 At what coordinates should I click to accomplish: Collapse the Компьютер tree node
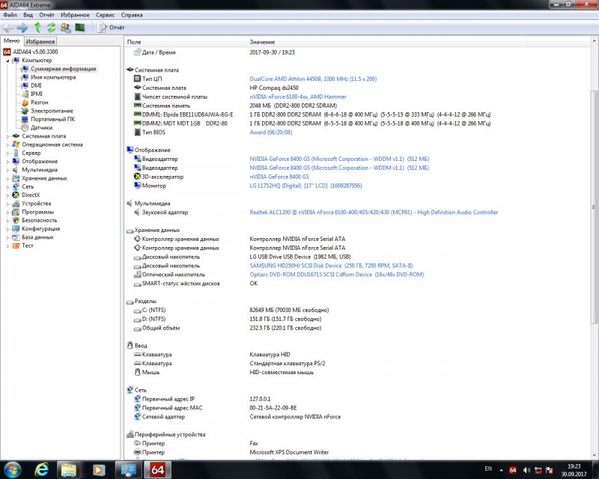pyautogui.click(x=8, y=60)
